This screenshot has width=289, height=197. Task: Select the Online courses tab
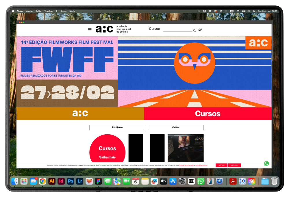(176, 127)
